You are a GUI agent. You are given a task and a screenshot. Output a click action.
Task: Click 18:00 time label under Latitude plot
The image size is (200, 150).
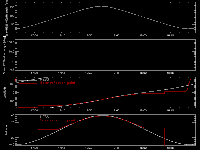coord(143,148)
